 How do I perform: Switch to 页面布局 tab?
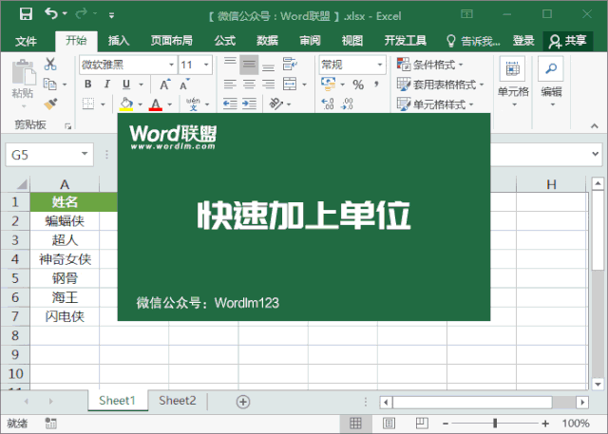[171, 41]
